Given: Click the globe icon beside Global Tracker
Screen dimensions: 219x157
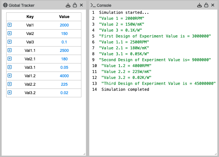Looking at the screenshot, I should (x=5, y=5).
